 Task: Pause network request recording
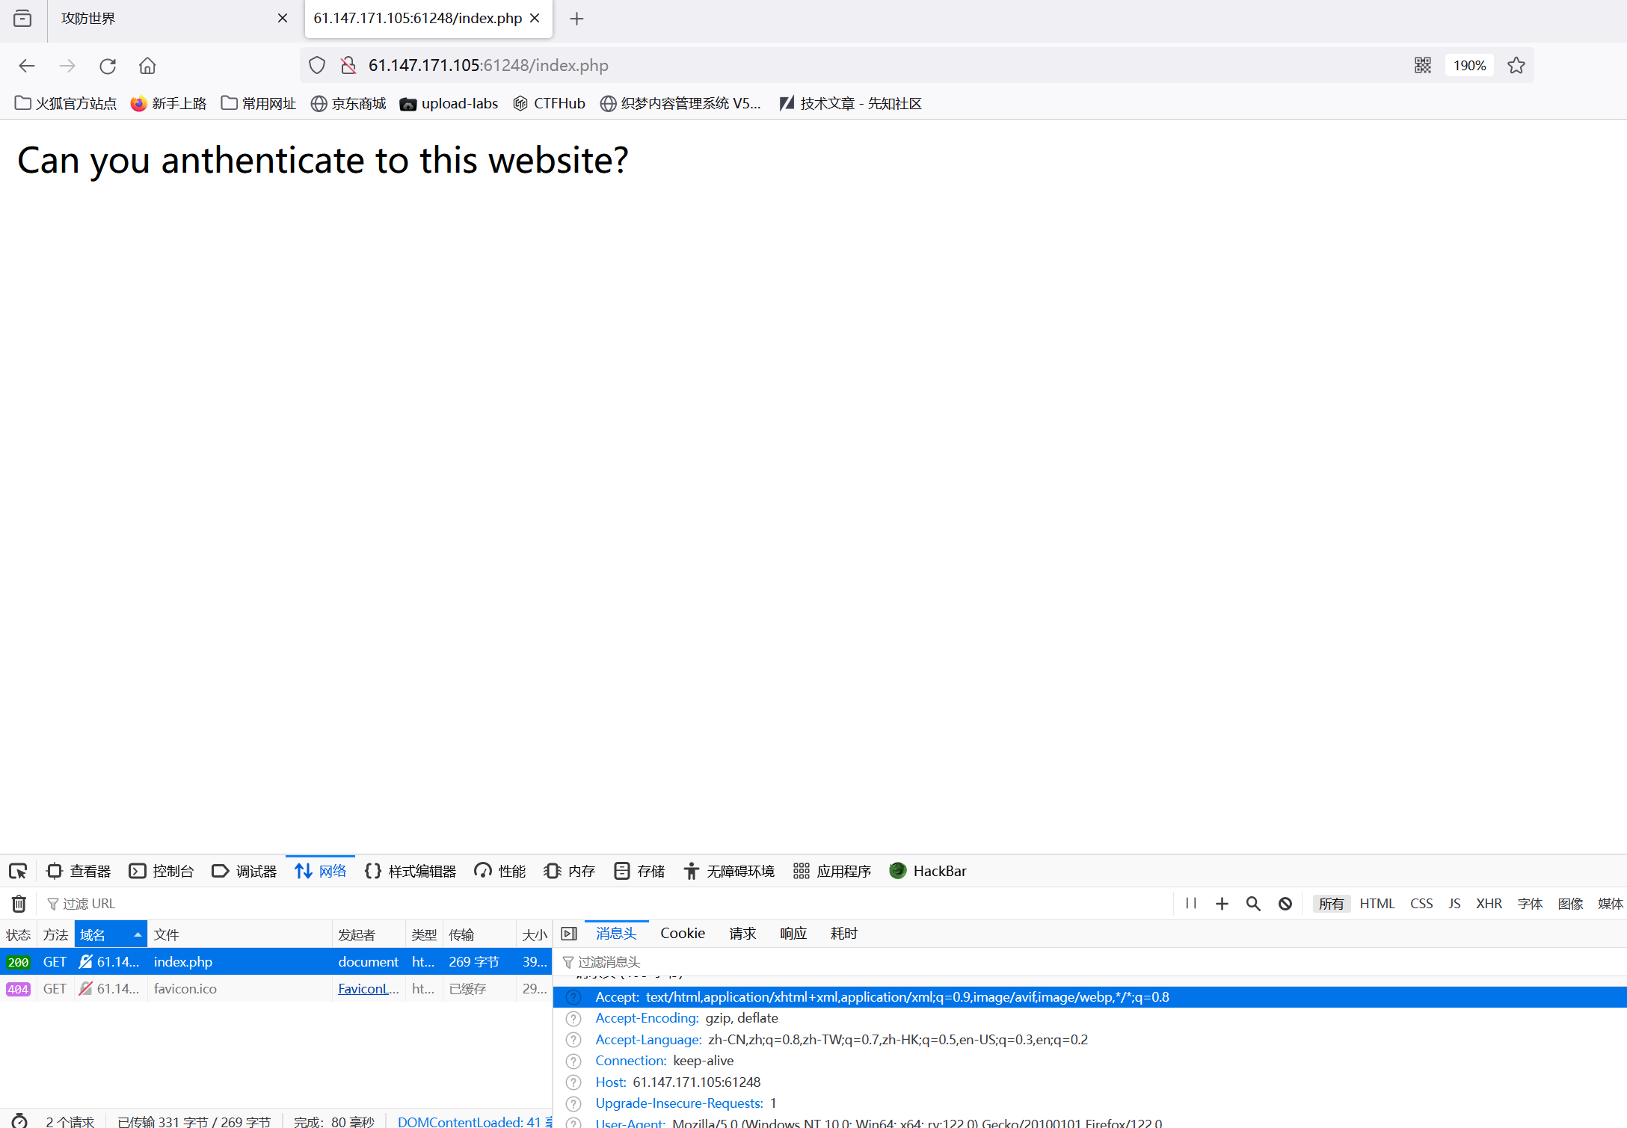(1191, 904)
